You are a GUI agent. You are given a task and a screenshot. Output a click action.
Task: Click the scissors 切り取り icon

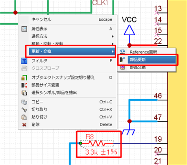(24, 110)
